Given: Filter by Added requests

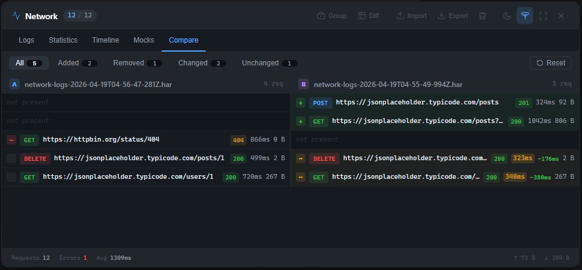Looking at the screenshot, I should click(x=77, y=63).
